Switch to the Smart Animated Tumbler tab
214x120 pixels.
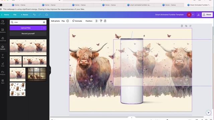[199, 5]
